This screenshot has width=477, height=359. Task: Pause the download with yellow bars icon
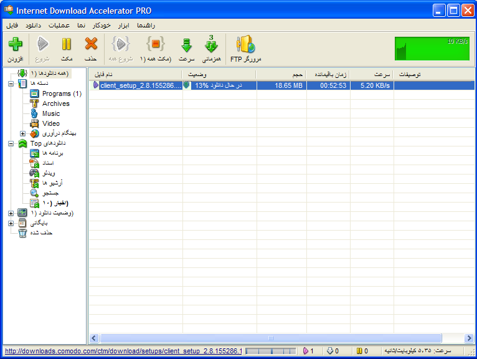(66, 44)
